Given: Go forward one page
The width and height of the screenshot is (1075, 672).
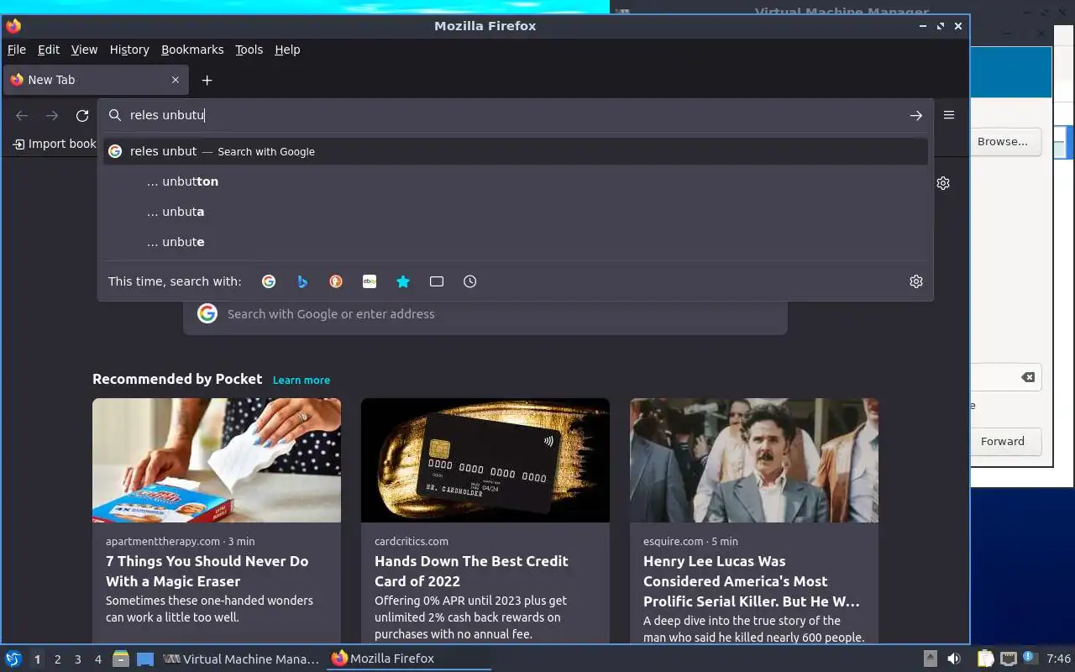Looking at the screenshot, I should 52,115.
